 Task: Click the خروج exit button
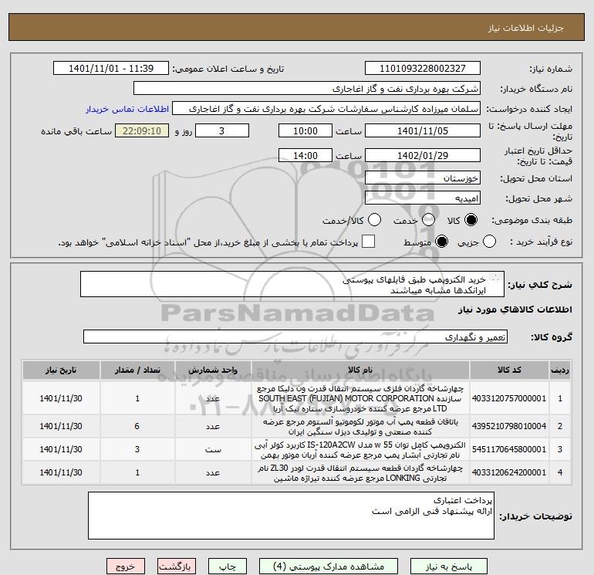tap(126, 567)
